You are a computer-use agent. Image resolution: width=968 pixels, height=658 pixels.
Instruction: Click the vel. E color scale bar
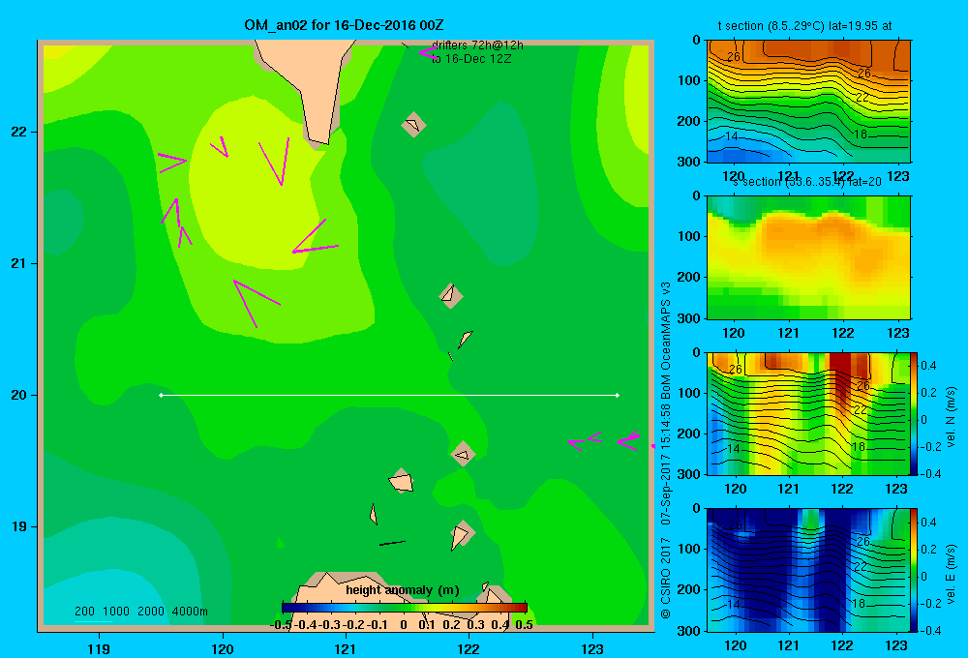click(x=915, y=570)
